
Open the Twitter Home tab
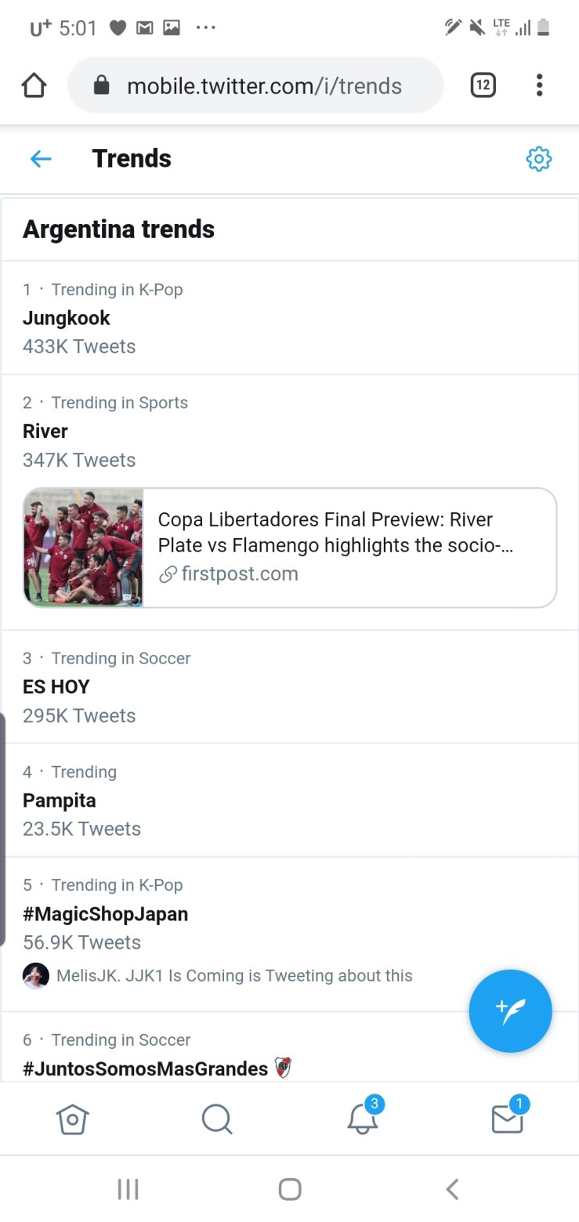(x=72, y=1119)
